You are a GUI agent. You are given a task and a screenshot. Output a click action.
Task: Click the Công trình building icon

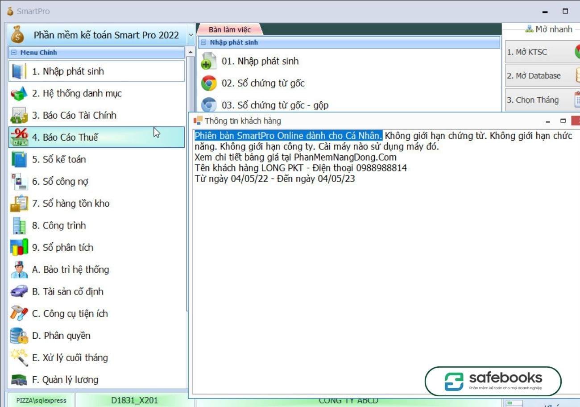point(19,225)
